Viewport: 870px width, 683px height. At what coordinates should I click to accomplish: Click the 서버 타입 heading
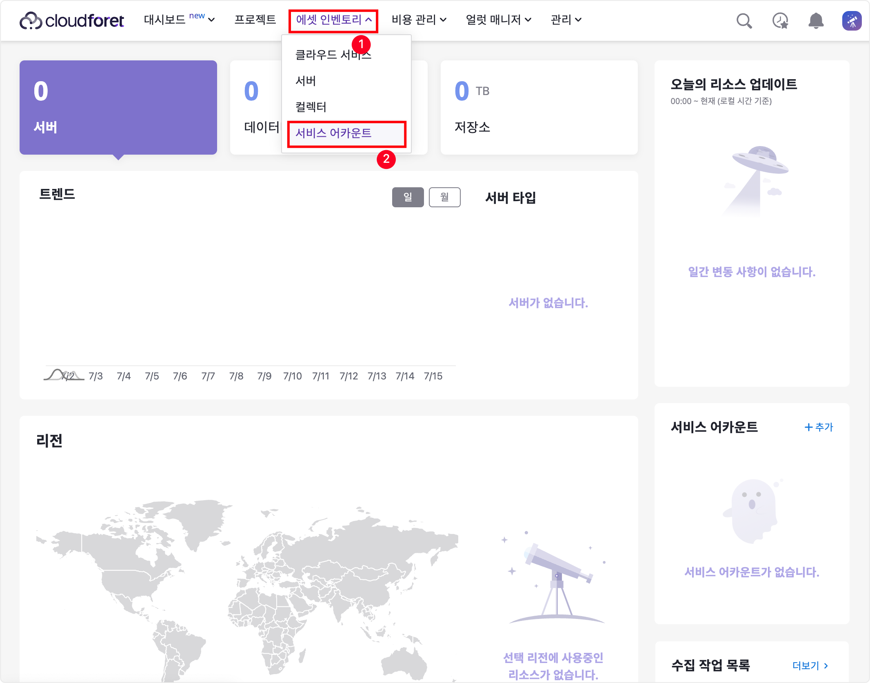tap(510, 197)
